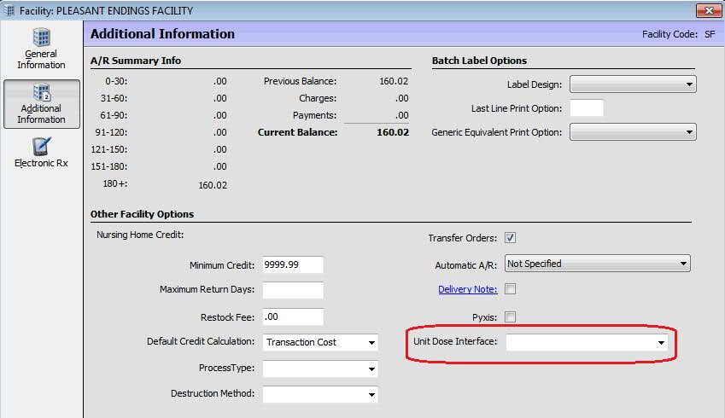
Task: Open the General Information section icon
Action: click(x=41, y=38)
